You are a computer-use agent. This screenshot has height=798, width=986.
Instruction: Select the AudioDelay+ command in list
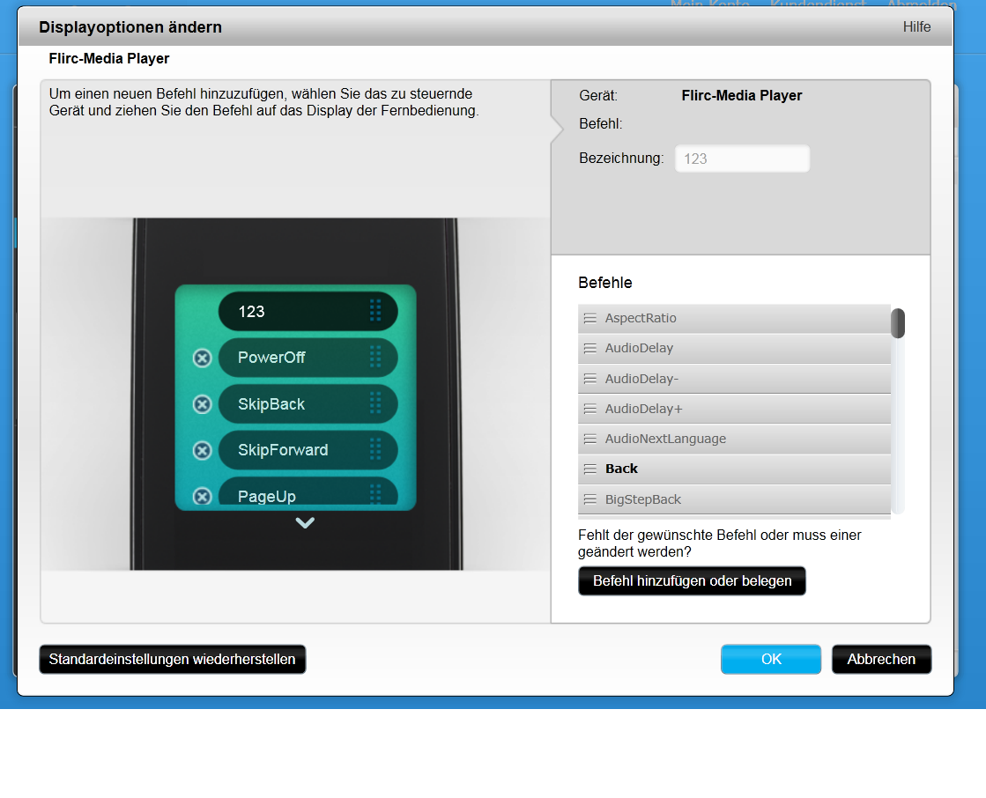click(735, 409)
